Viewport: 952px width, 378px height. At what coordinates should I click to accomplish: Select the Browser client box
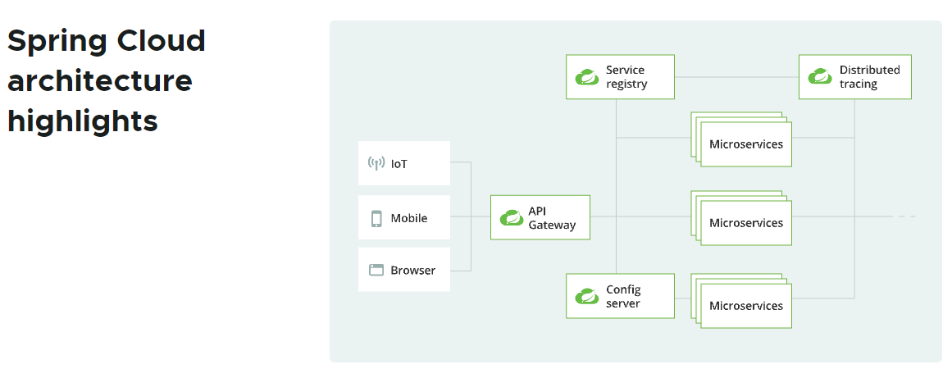404,270
